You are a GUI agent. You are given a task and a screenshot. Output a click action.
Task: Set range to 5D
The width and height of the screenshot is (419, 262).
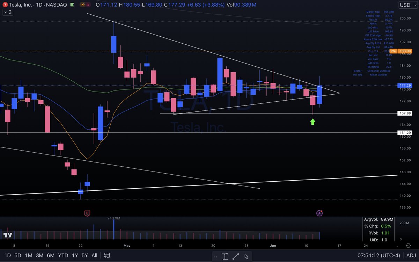[17, 255]
